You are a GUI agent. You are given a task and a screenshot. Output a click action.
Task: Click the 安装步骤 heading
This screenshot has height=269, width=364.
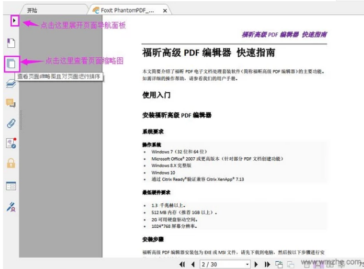tap(153, 239)
